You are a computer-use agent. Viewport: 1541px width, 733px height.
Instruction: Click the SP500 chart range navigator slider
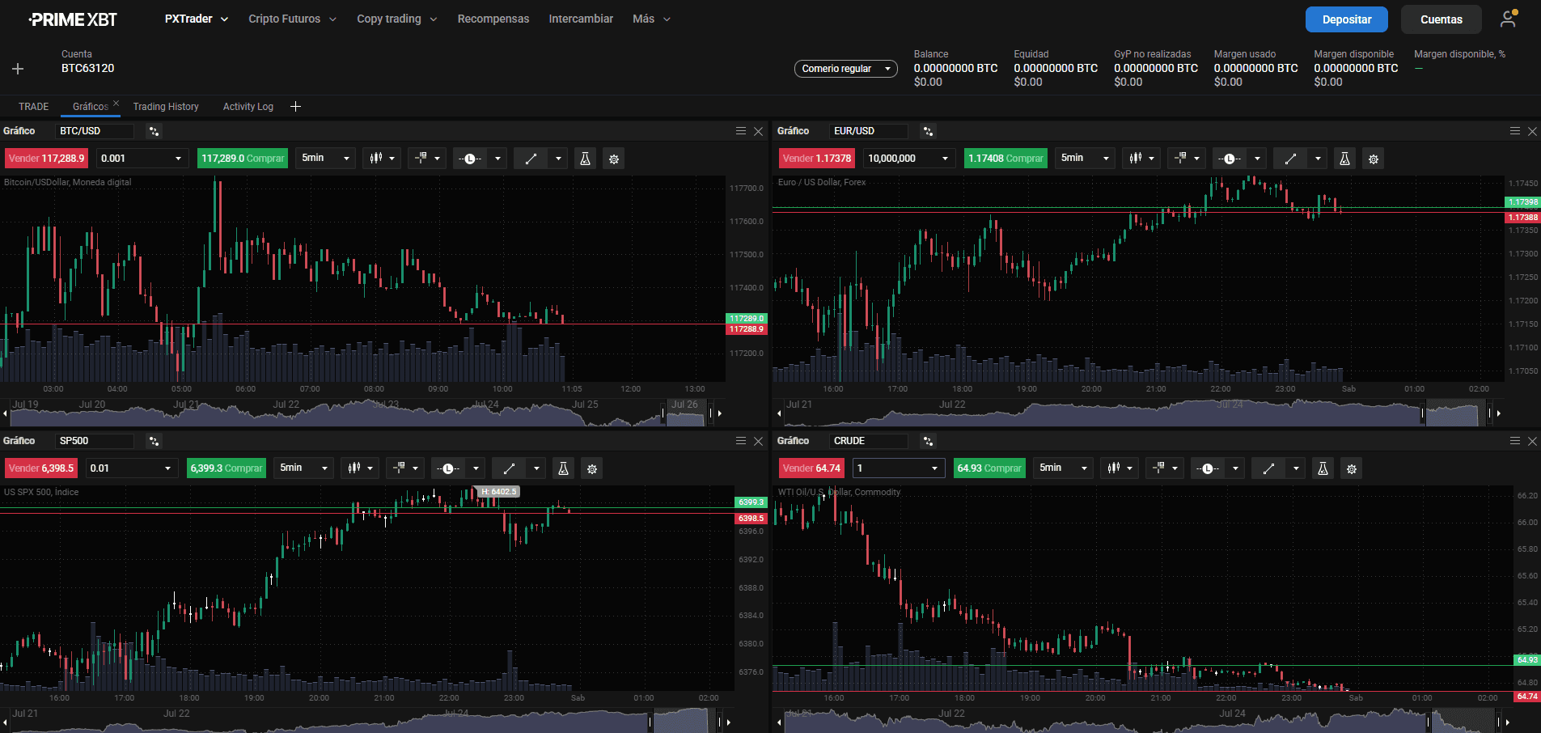(x=683, y=721)
